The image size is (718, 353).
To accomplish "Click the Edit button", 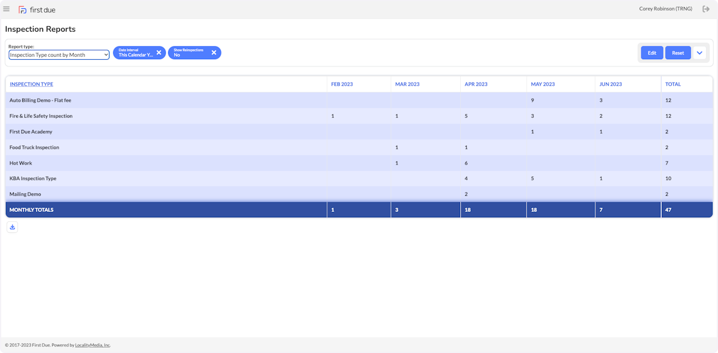I will (x=652, y=53).
